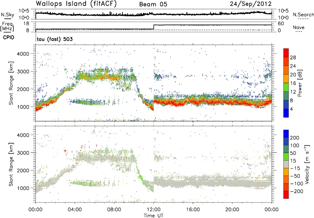Click the "Slant Range [km]" label of Velocity panel
Viewport: 314px width, 218px height.
11,164
